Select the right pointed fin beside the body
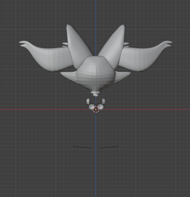190x197 pixels. 123,76
